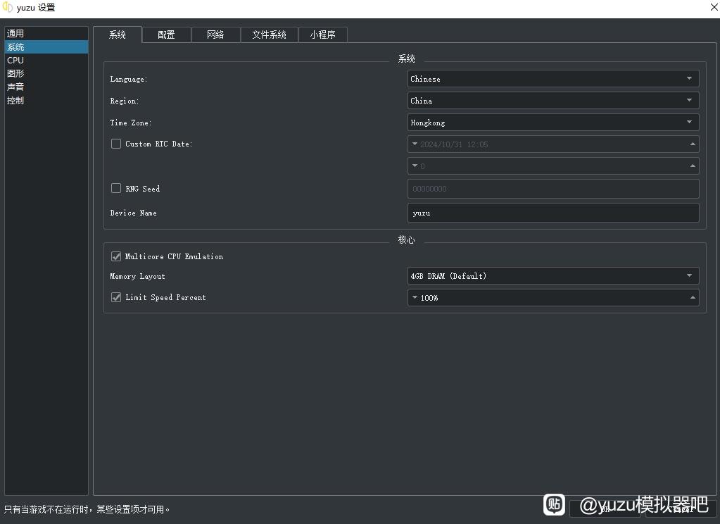Open the Region dropdown showing China

coord(553,100)
